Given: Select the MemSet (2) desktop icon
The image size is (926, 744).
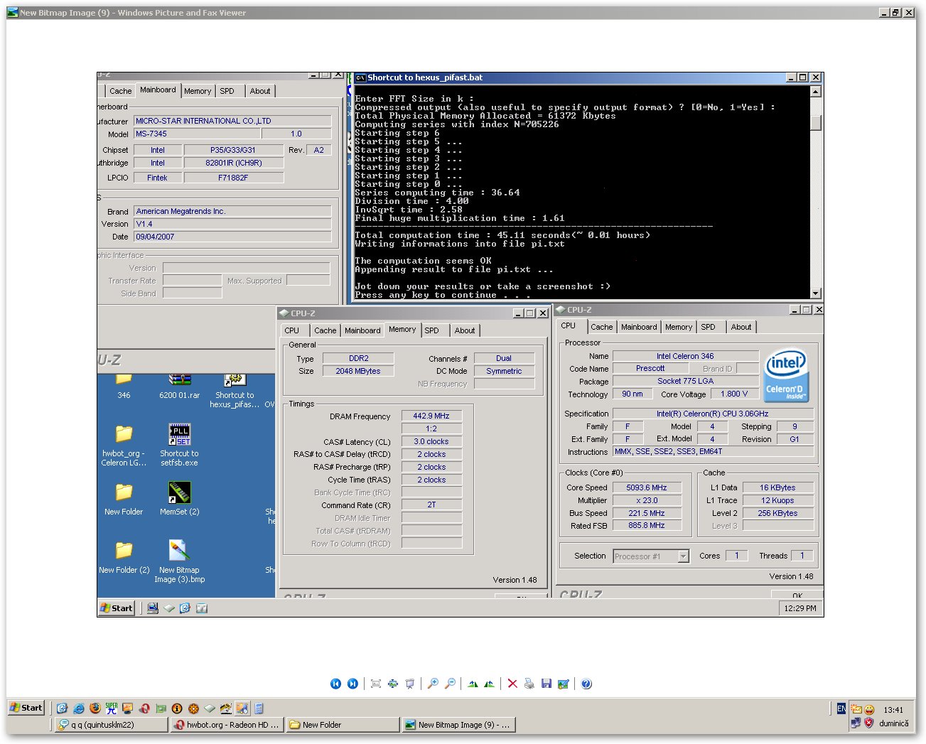Looking at the screenshot, I should point(180,498).
